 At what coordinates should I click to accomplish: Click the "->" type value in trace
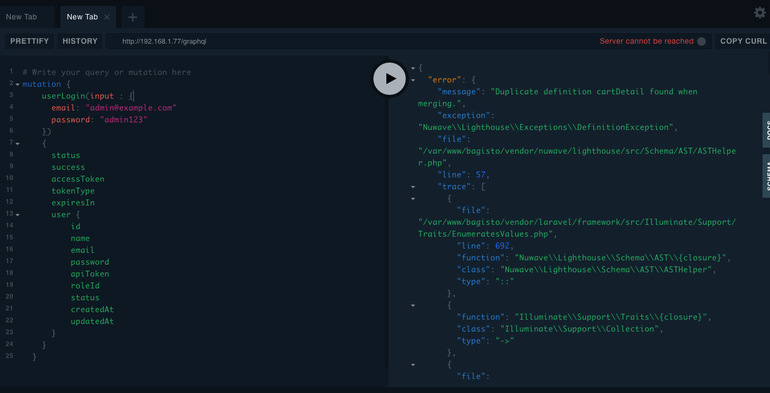point(505,341)
